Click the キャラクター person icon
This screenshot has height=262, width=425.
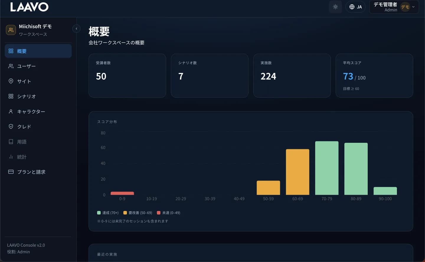tap(11, 112)
